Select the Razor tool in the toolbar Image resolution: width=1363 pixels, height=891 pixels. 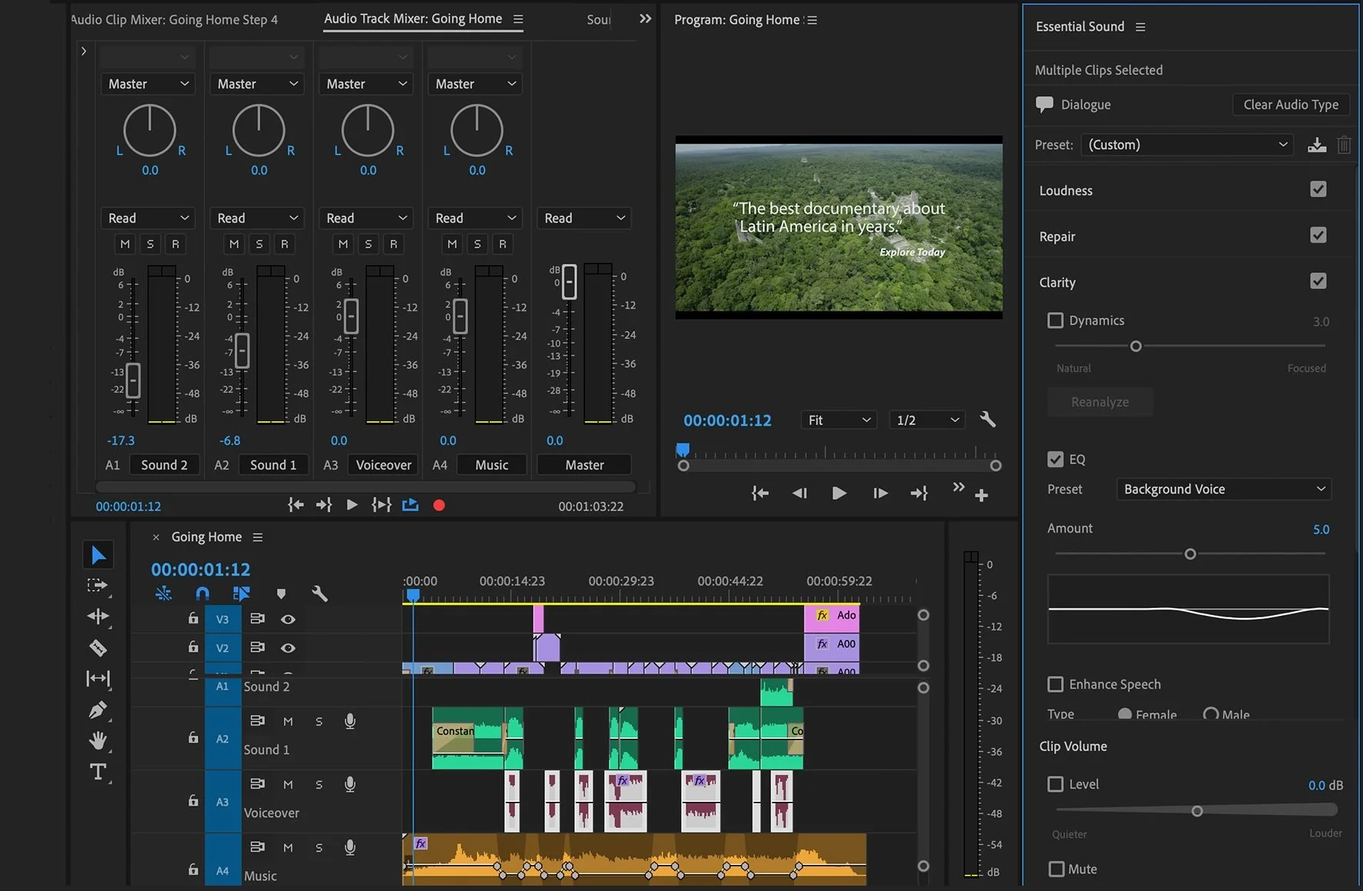click(98, 648)
